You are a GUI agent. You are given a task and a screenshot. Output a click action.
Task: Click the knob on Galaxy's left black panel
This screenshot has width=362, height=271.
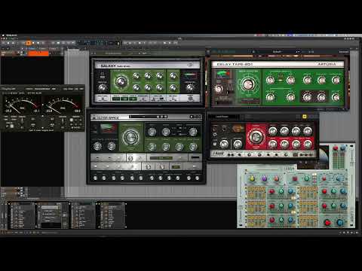coord(102,87)
